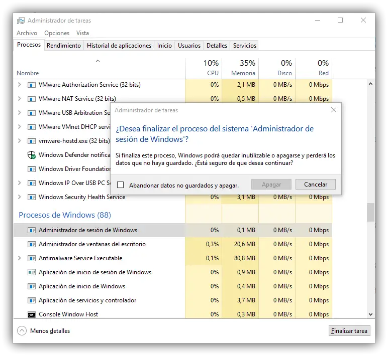Close the confirmation dialog with X

click(x=334, y=110)
